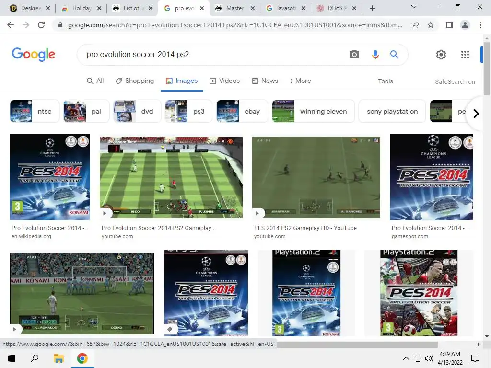Filter images by pal chip
The width and height of the screenshot is (491, 368).
pos(86,111)
